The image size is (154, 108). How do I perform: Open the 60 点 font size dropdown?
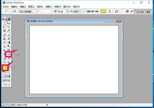coord(68,11)
